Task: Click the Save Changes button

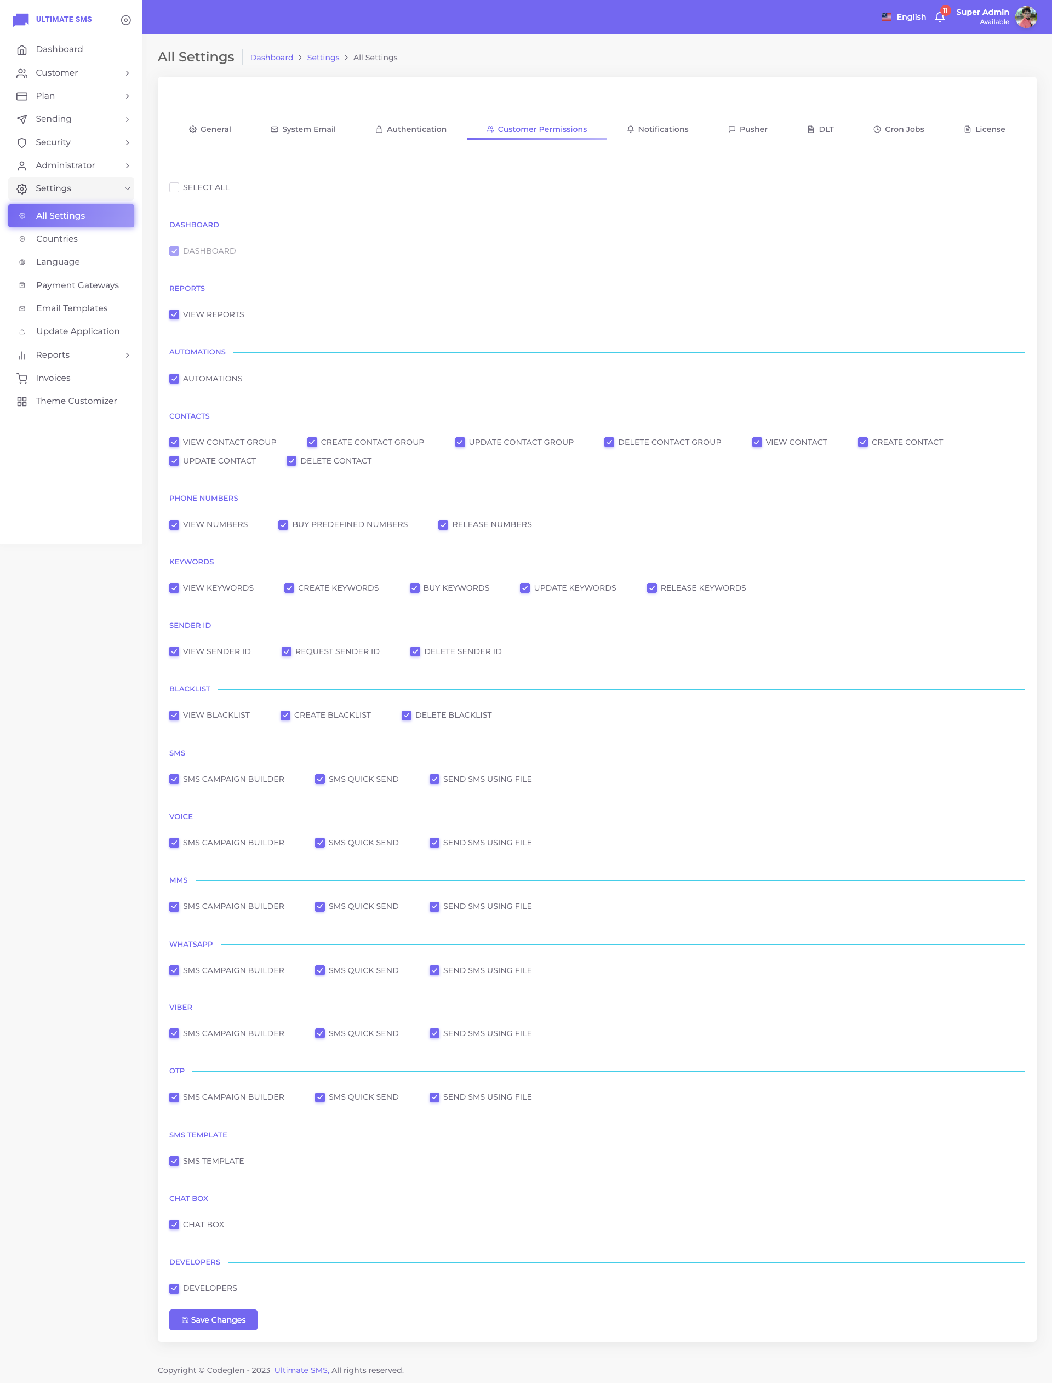Action: [213, 1319]
